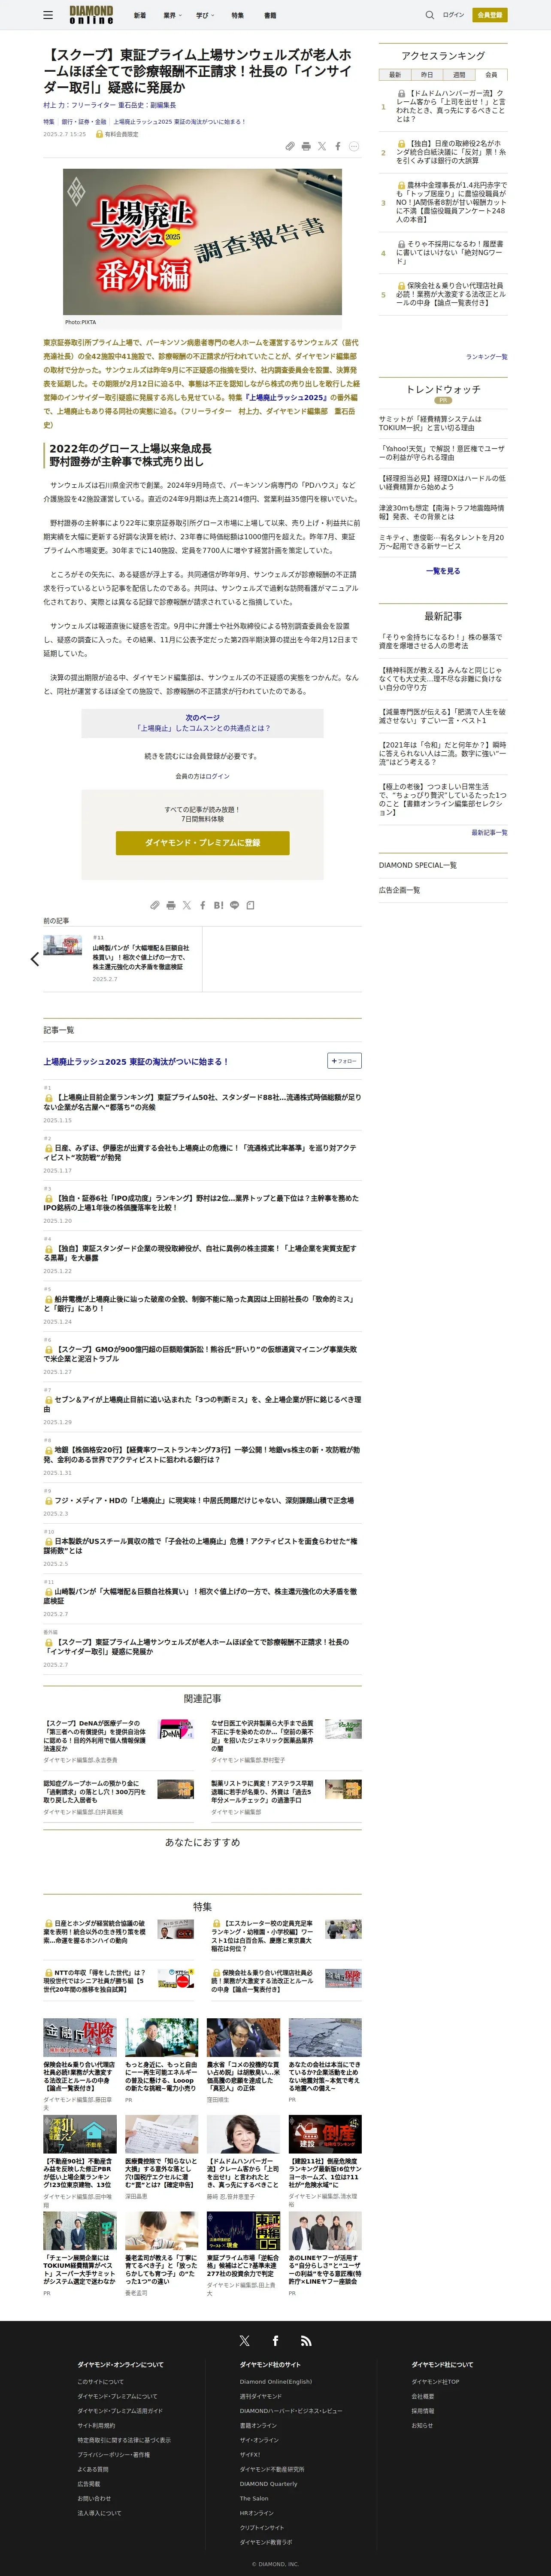This screenshot has height=2576, width=551.
Task: Click 銀行・証券・金融 category tag
Action: coord(84,122)
